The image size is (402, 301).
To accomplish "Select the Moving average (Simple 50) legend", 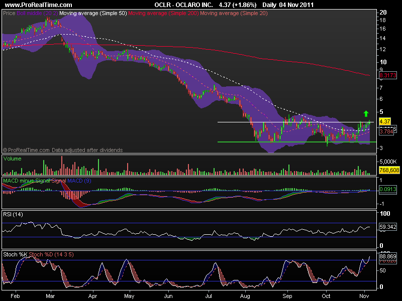I will [93, 13].
